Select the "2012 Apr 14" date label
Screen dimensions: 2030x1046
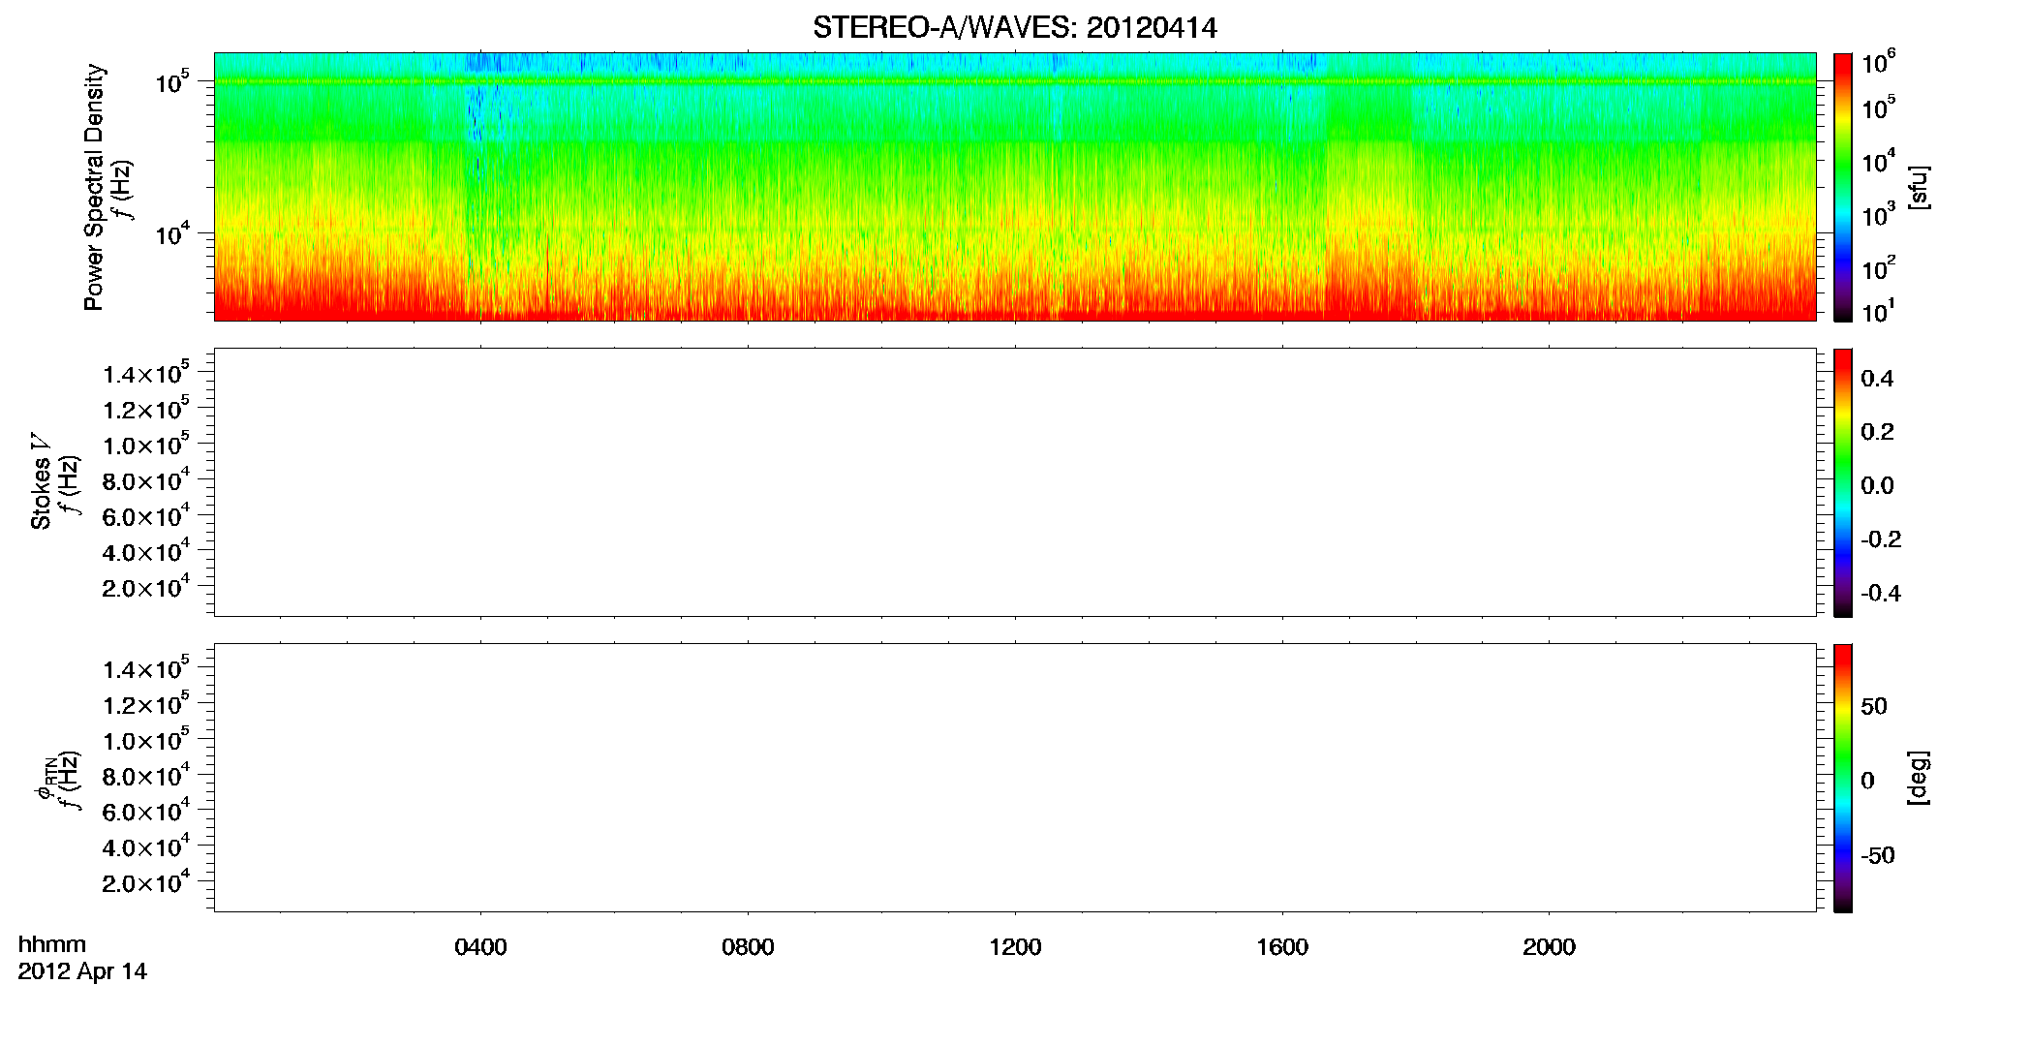tap(82, 971)
